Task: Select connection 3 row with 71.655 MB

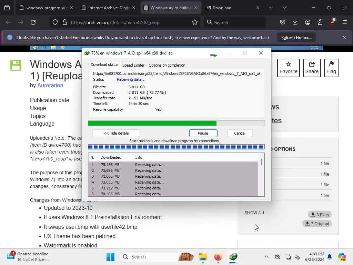Action: (x=173, y=176)
